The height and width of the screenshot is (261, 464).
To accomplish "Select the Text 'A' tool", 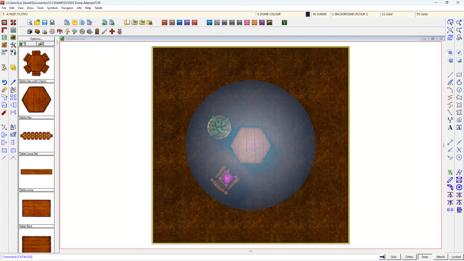I will 450,128.
